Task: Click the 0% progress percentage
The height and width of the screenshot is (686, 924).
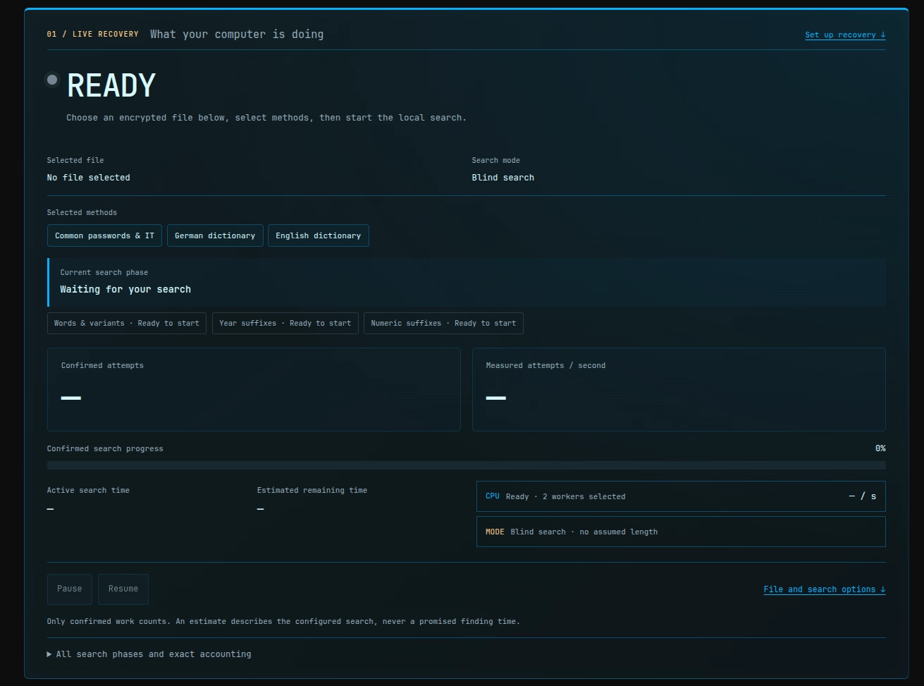Action: 880,448
